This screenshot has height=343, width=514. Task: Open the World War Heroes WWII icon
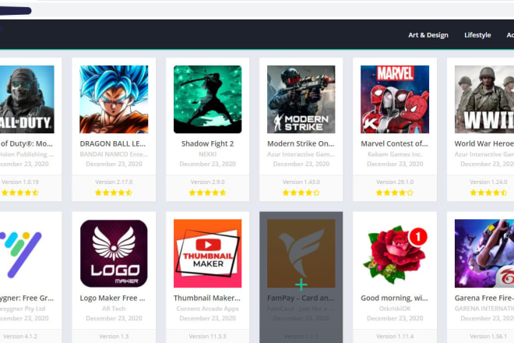pyautogui.click(x=484, y=100)
